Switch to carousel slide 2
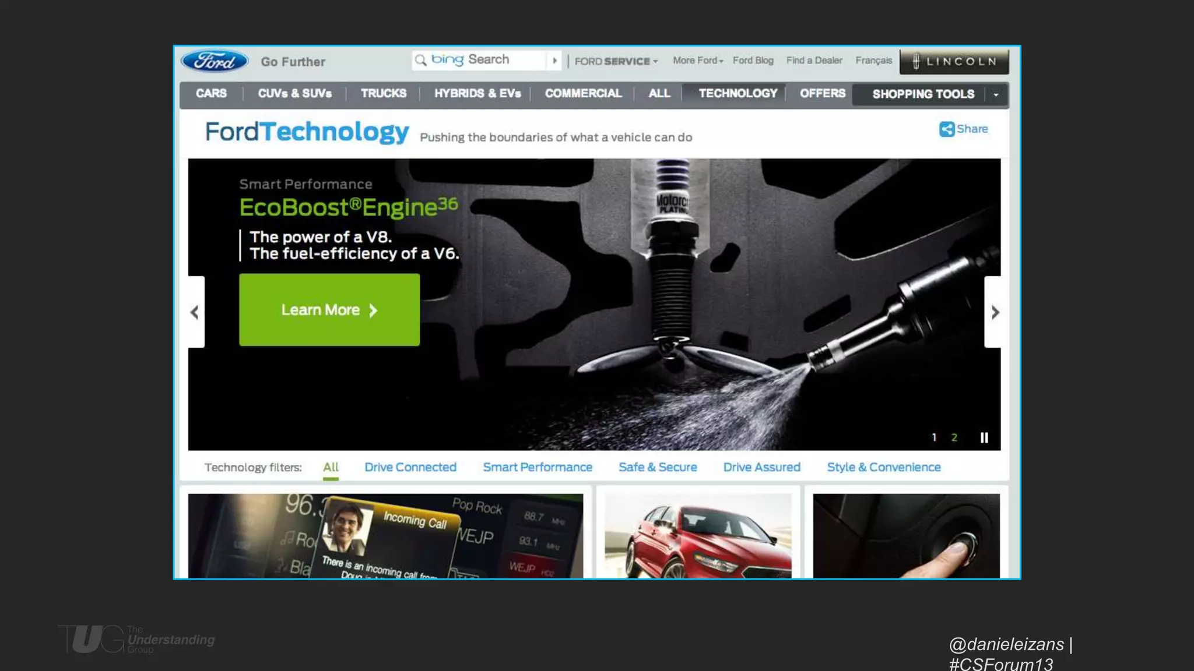The width and height of the screenshot is (1194, 671). 954,437
